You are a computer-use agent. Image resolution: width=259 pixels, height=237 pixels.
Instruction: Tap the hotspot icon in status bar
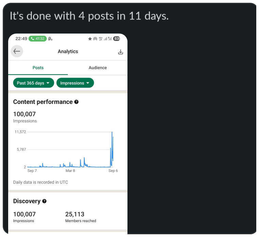pyautogui.click(x=95, y=39)
